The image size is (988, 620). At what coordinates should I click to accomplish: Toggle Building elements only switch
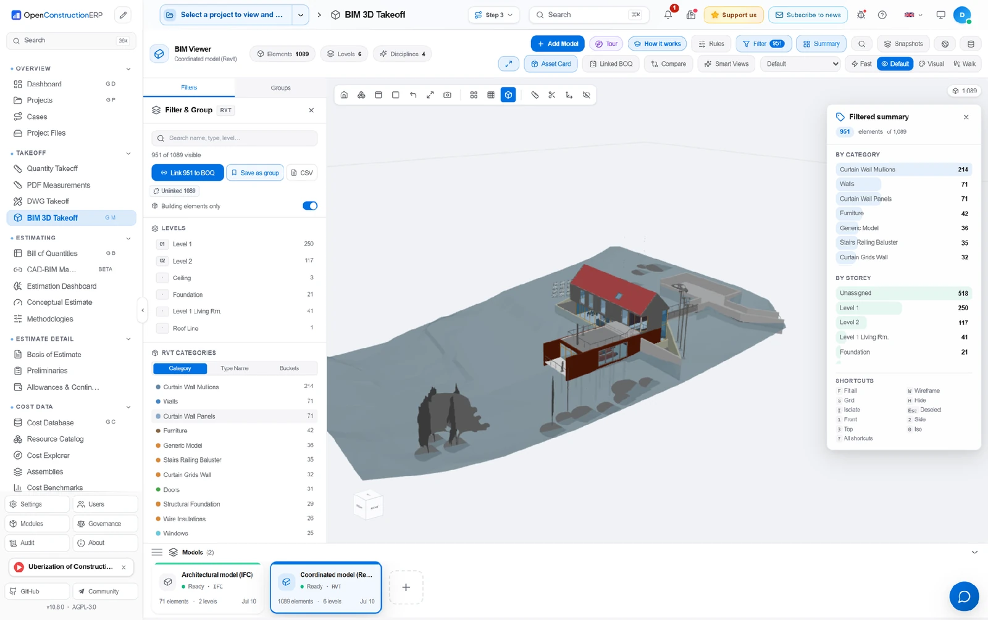coord(310,206)
